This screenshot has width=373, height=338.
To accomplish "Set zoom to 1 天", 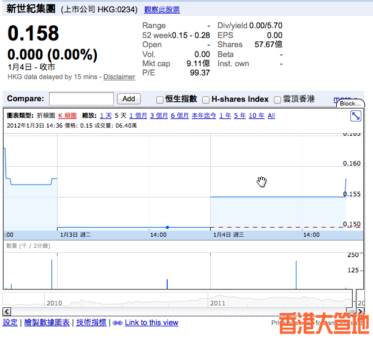I will [x=105, y=116].
